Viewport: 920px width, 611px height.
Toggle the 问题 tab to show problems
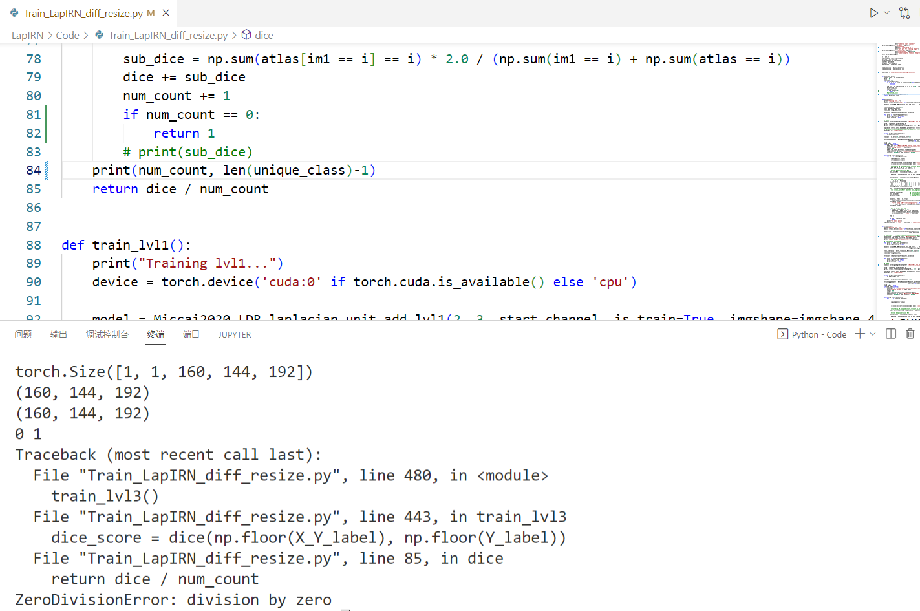pos(23,334)
